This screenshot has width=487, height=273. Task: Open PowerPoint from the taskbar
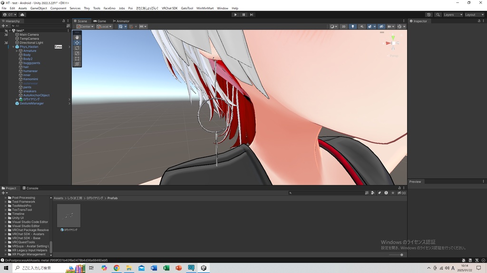(x=179, y=268)
